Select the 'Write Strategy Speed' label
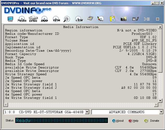This screenshot has height=130, width=165. tap(26, 74)
